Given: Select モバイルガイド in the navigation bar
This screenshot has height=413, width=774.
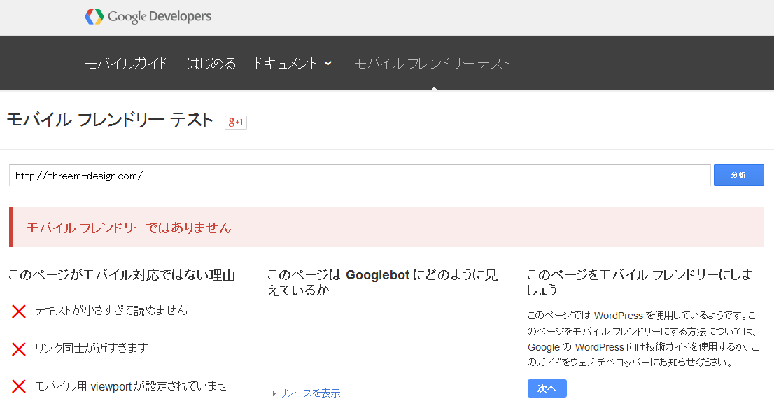Looking at the screenshot, I should [x=125, y=63].
